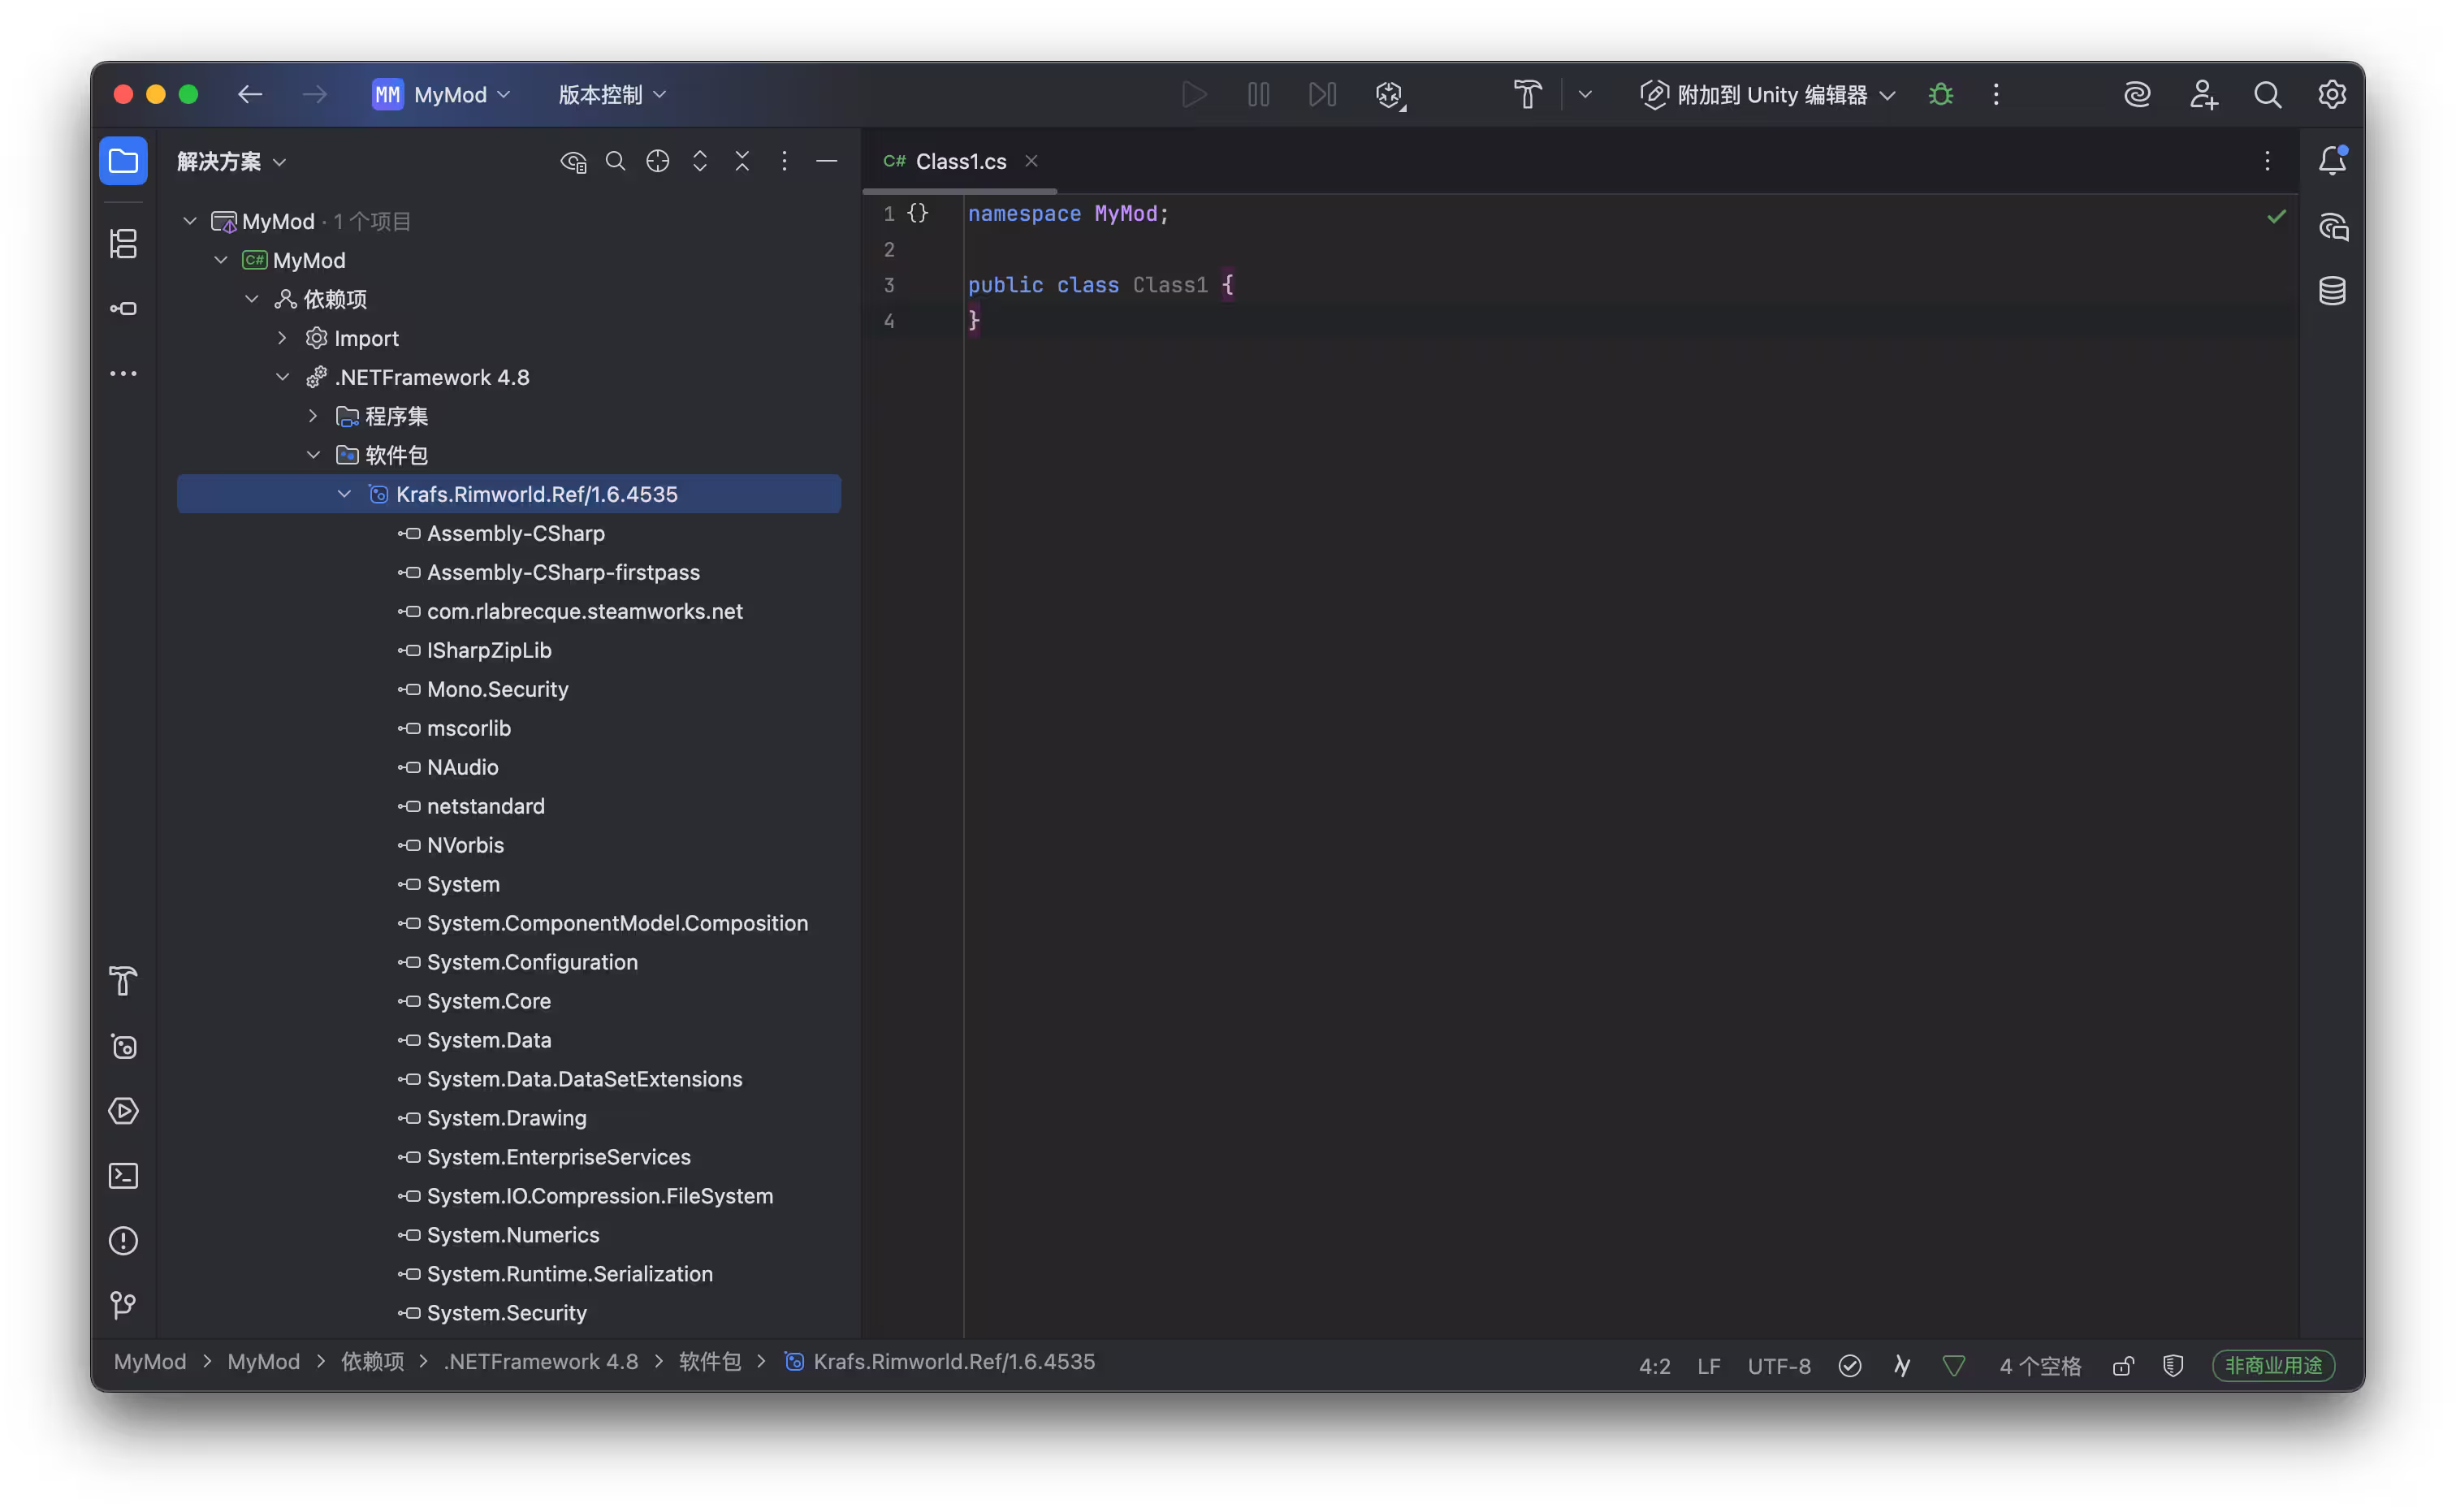This screenshot has height=1512, width=2456.
Task: Open the Git branch tool window
Action: (123, 1304)
